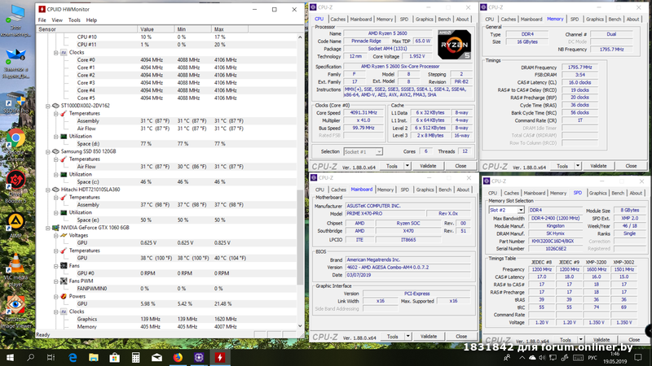Collapse the CPU Clocks group
Viewport: 652px width, 366px height.
tap(55, 53)
